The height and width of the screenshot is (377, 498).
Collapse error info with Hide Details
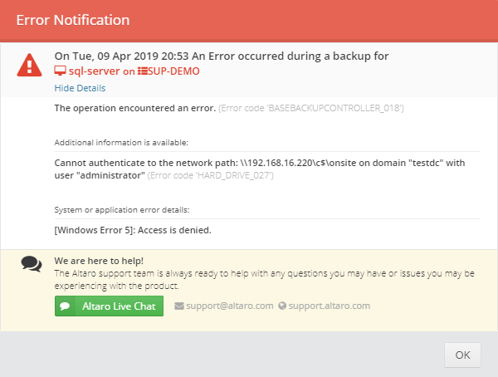point(80,88)
